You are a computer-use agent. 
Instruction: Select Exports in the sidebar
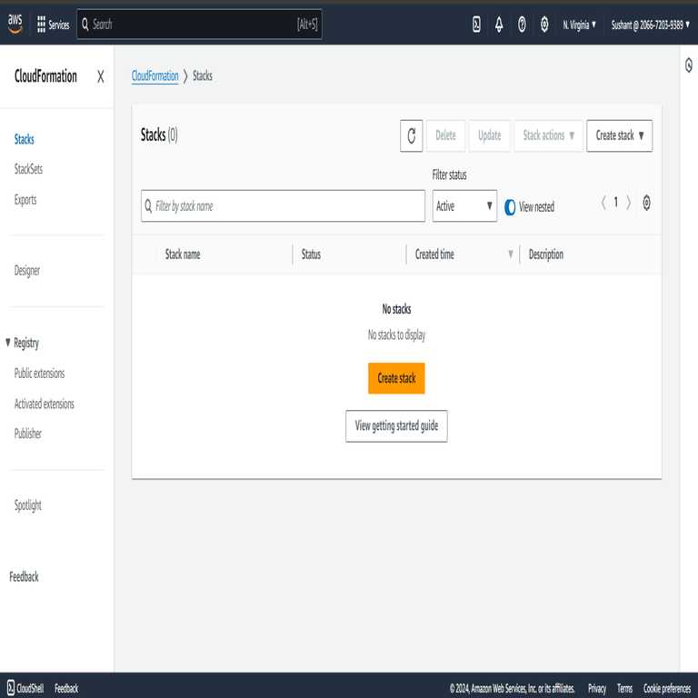tap(25, 200)
